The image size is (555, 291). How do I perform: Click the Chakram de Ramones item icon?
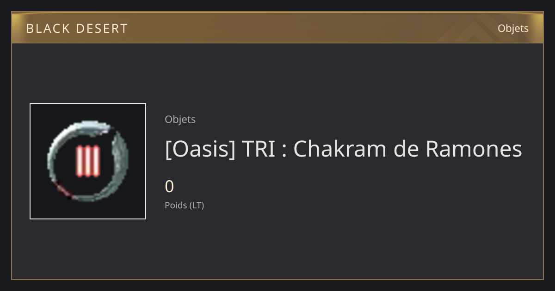tap(88, 161)
